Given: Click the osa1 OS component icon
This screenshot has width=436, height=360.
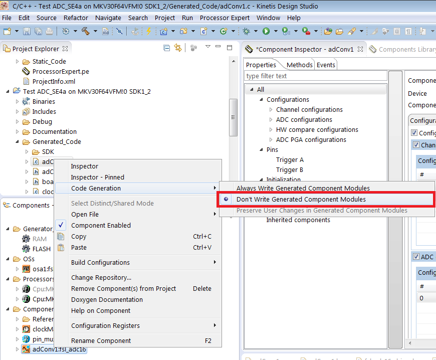Looking at the screenshot, I should click(26, 269).
